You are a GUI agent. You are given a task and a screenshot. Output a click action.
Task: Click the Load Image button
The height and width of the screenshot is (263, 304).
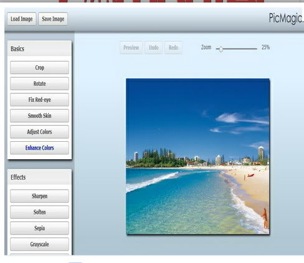click(x=22, y=19)
